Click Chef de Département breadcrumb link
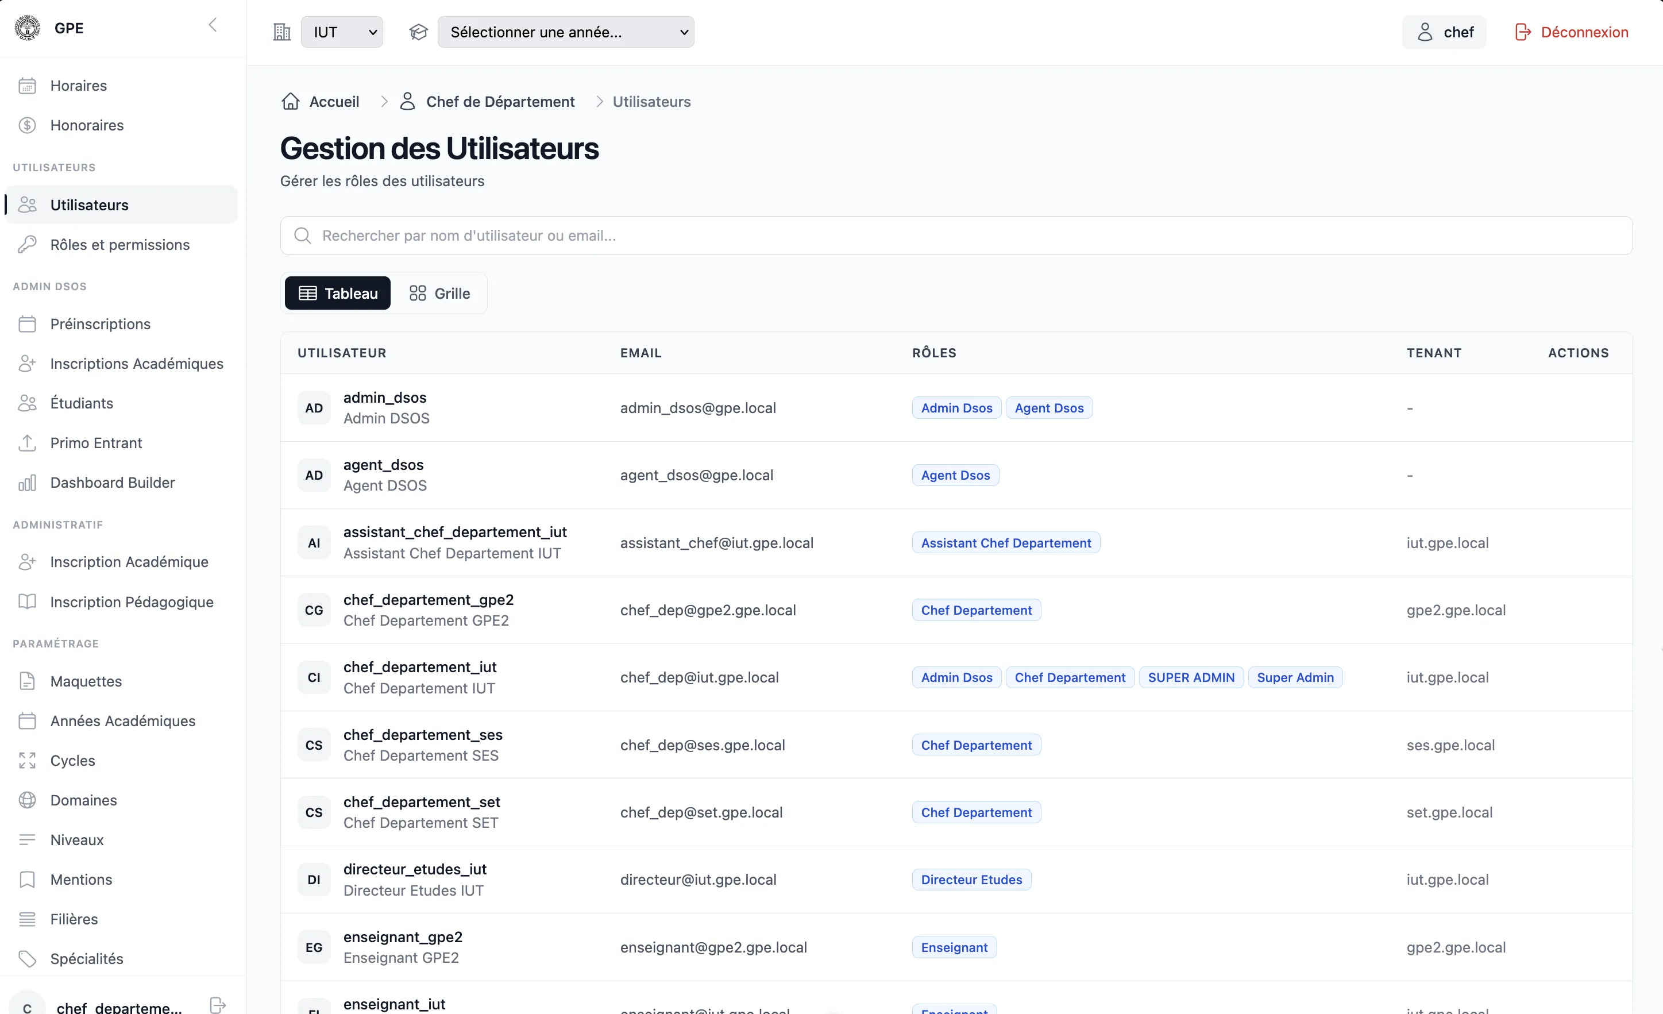The width and height of the screenshot is (1663, 1014). point(500,101)
